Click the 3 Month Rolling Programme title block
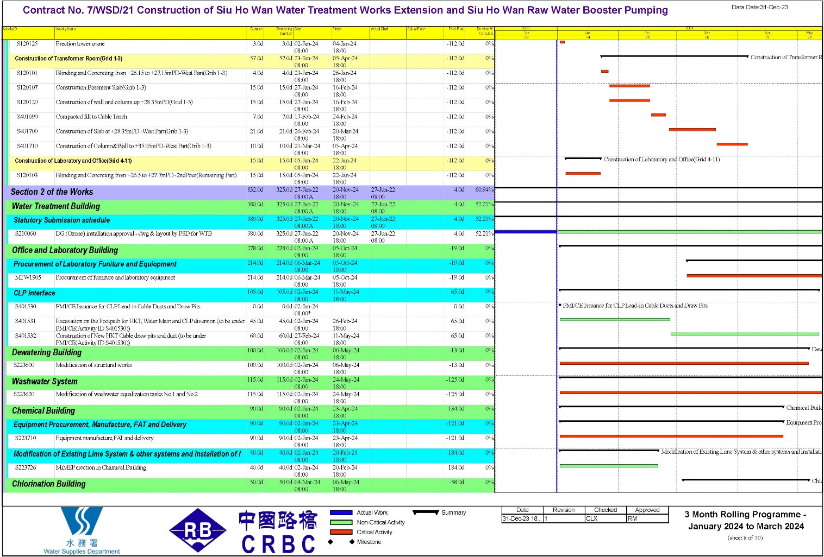This screenshot has height=557, width=824. pos(745,520)
